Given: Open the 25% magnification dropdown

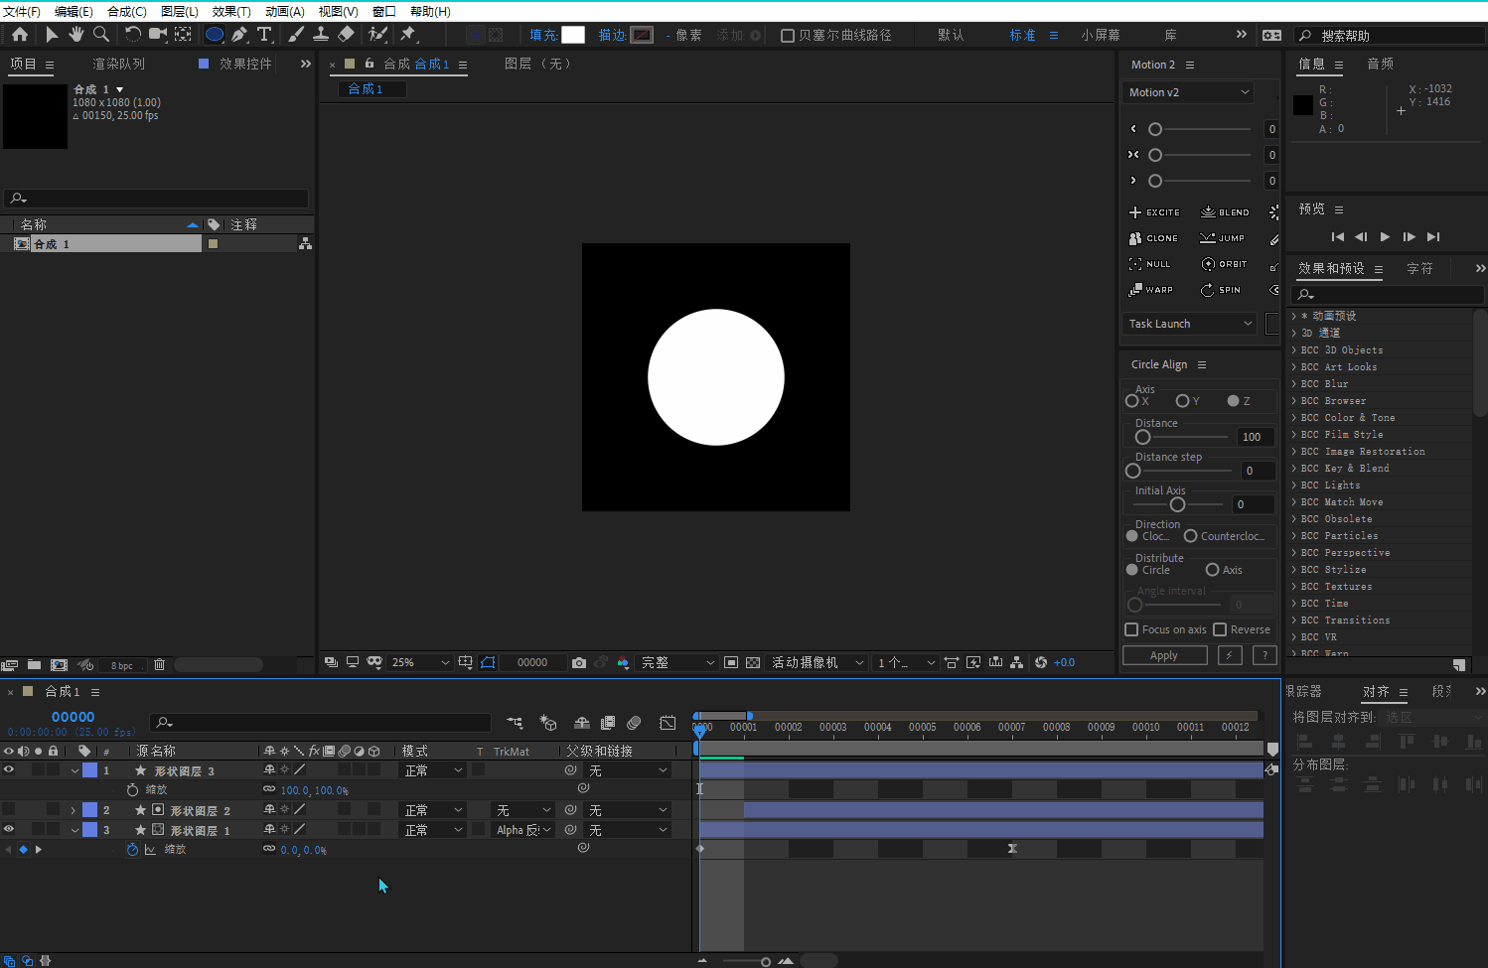Looking at the screenshot, I should tap(421, 663).
